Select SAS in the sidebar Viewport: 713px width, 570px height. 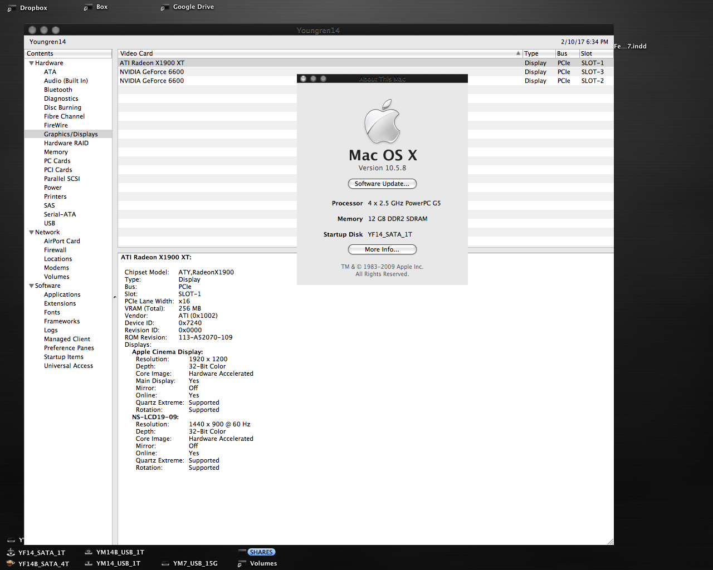(50, 205)
